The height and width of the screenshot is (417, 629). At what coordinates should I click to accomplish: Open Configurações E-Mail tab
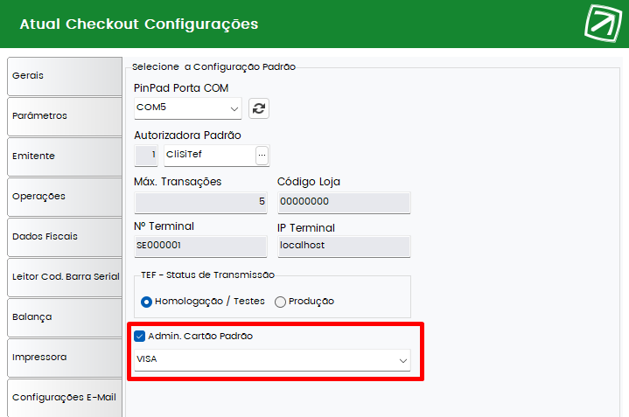pos(65,398)
